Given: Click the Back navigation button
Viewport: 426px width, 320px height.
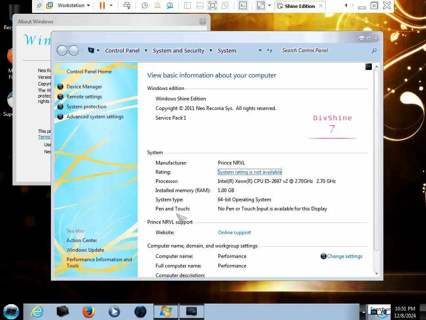Looking at the screenshot, I should point(62,50).
